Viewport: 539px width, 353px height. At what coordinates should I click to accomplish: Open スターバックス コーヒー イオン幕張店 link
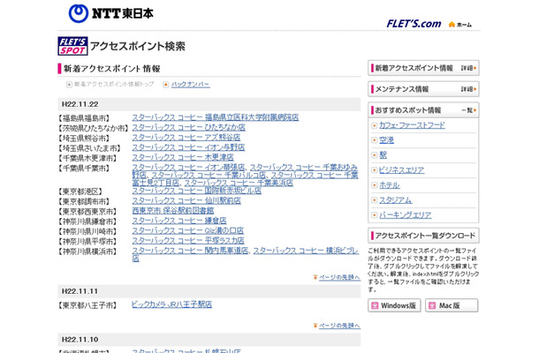point(188,167)
